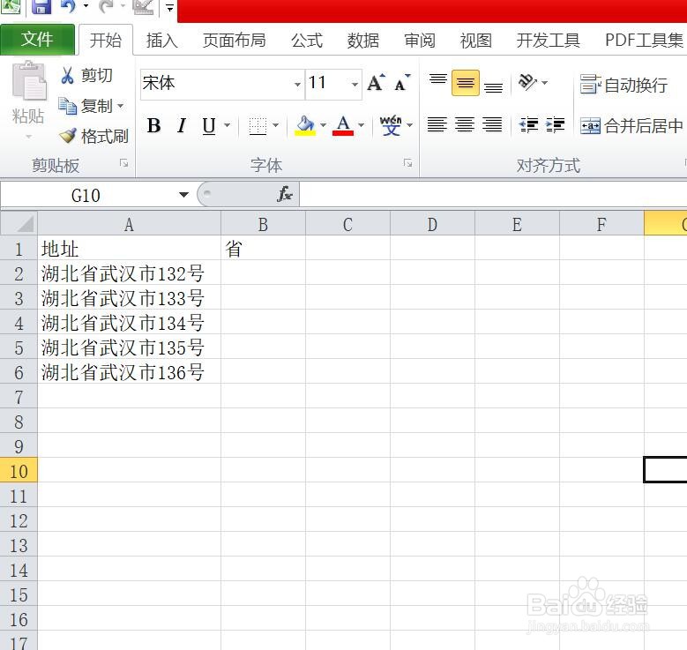Toggle Italic formatting
Viewport: 687px width, 650px height.
[x=182, y=126]
